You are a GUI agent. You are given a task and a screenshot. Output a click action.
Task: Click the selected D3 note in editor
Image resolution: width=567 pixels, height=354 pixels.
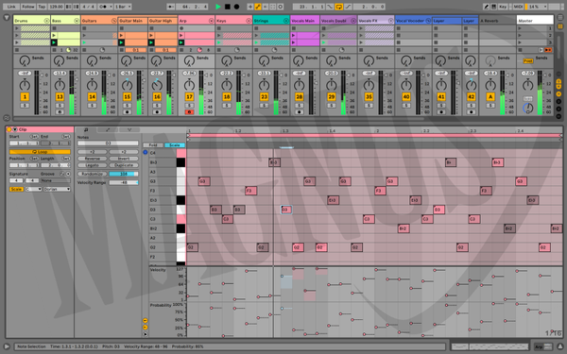(286, 210)
